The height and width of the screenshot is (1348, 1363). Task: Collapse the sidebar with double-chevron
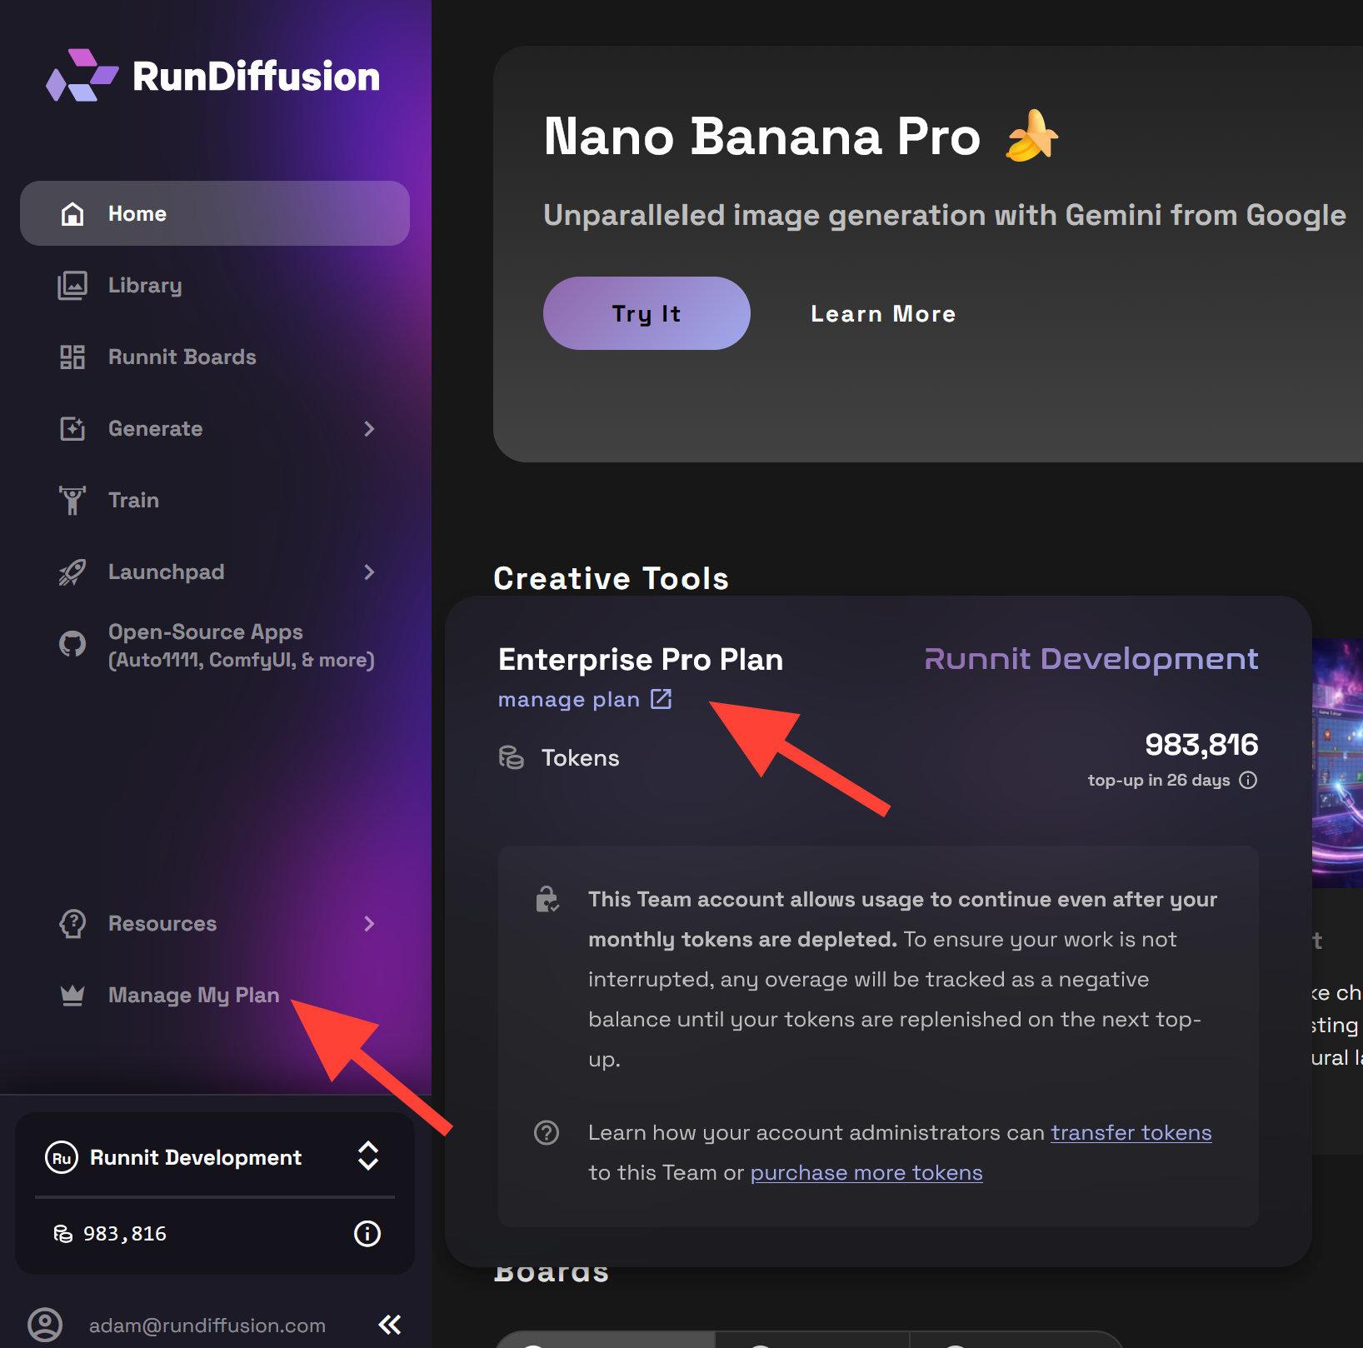pos(390,1325)
